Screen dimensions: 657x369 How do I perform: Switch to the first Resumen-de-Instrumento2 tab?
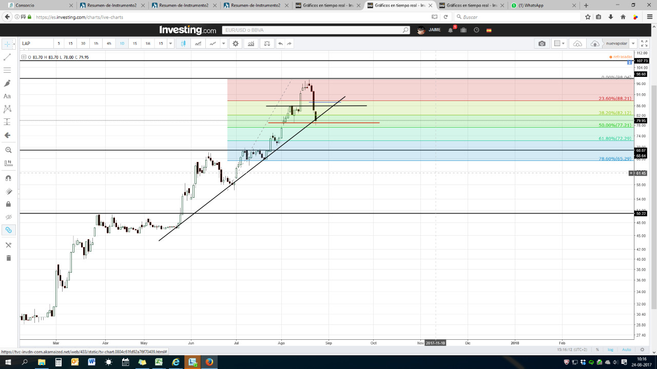[112, 5]
